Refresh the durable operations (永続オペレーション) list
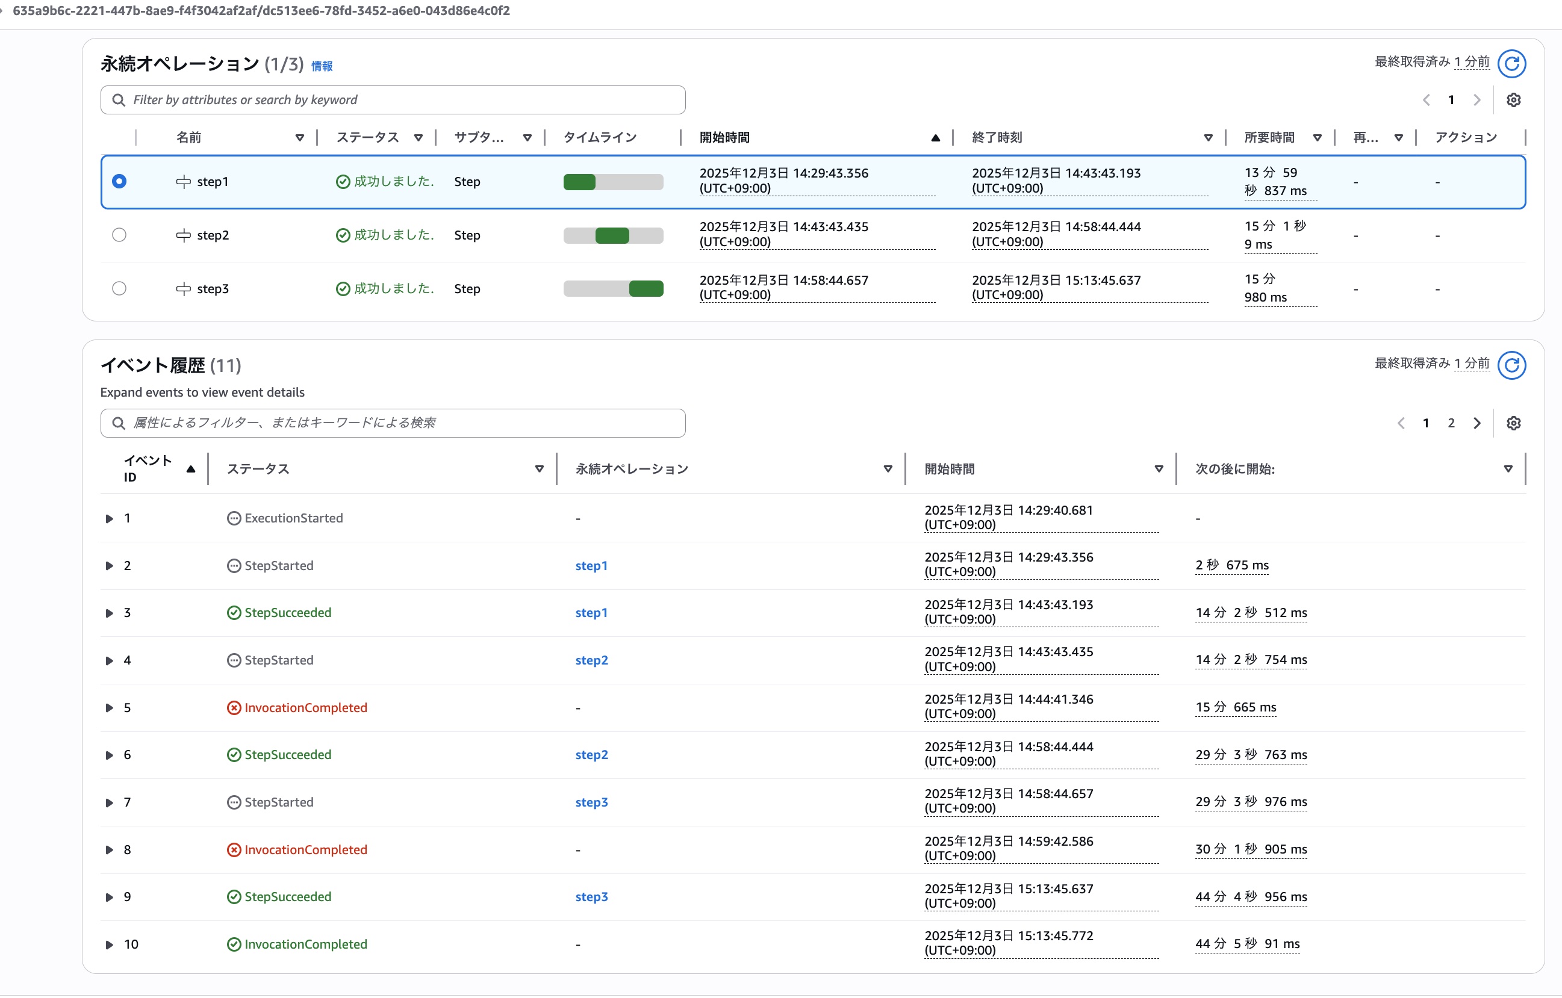 1511,64
